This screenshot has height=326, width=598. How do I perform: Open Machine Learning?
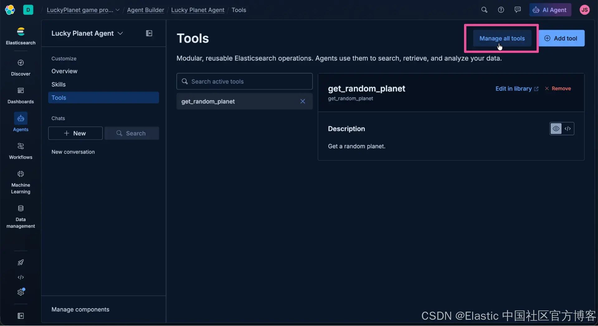pyautogui.click(x=21, y=182)
